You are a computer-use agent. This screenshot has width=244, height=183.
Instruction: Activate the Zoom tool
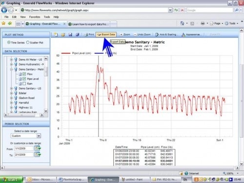click(125, 34)
